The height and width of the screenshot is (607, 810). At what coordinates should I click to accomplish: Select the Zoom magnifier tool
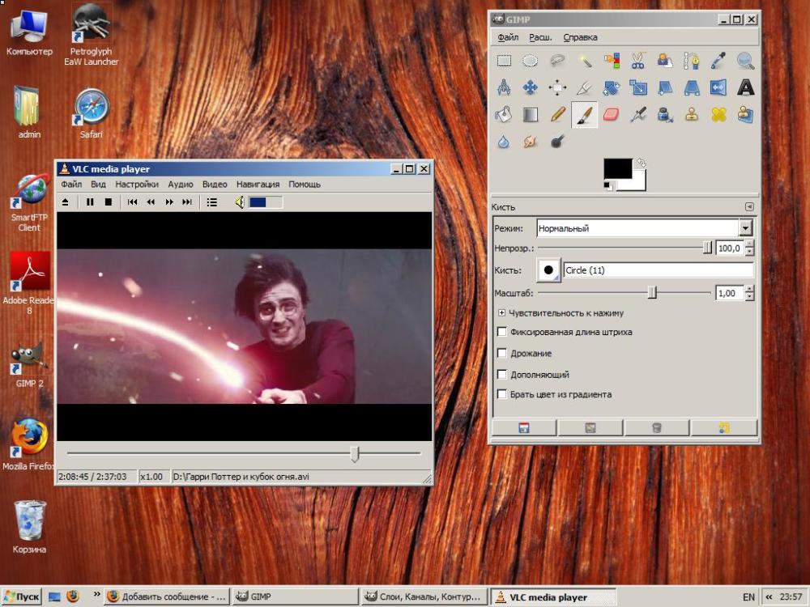pos(745,61)
